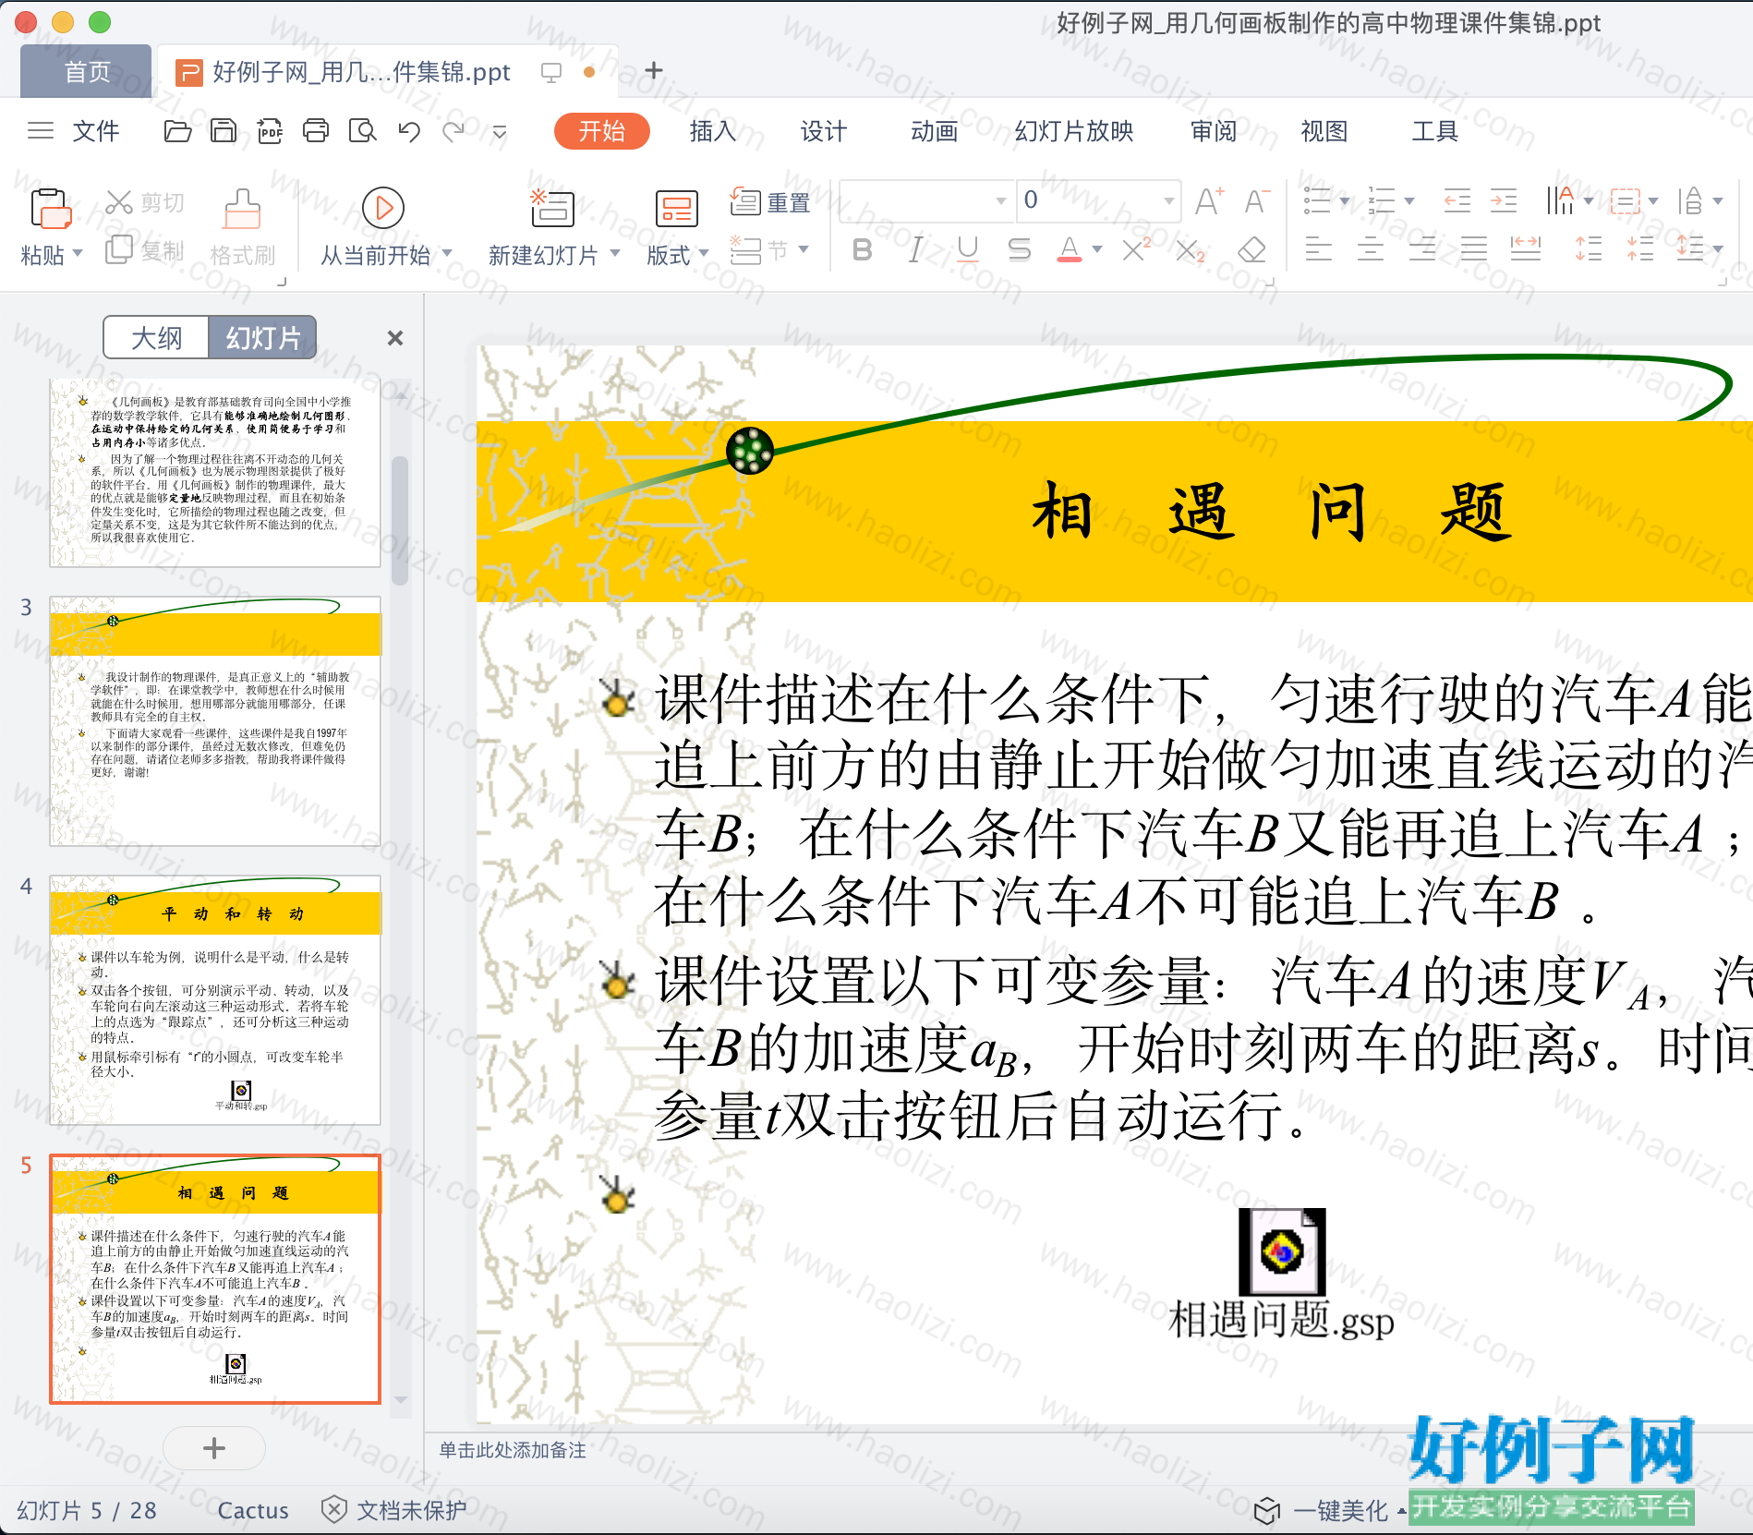This screenshot has height=1535, width=1753.
Task: Expand the Layout (版式) dropdown
Action: (x=703, y=253)
